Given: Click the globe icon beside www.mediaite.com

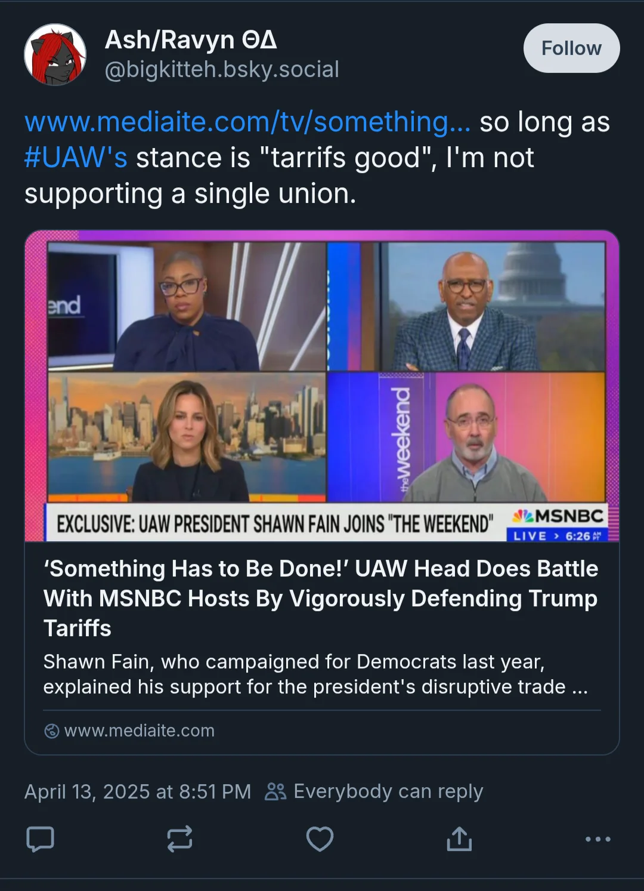Looking at the screenshot, I should (x=52, y=730).
